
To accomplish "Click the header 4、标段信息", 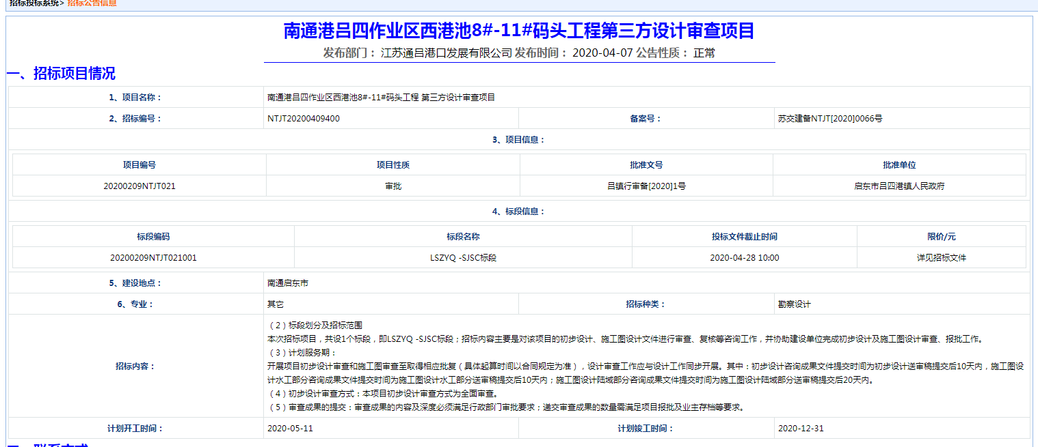I will tap(519, 212).
